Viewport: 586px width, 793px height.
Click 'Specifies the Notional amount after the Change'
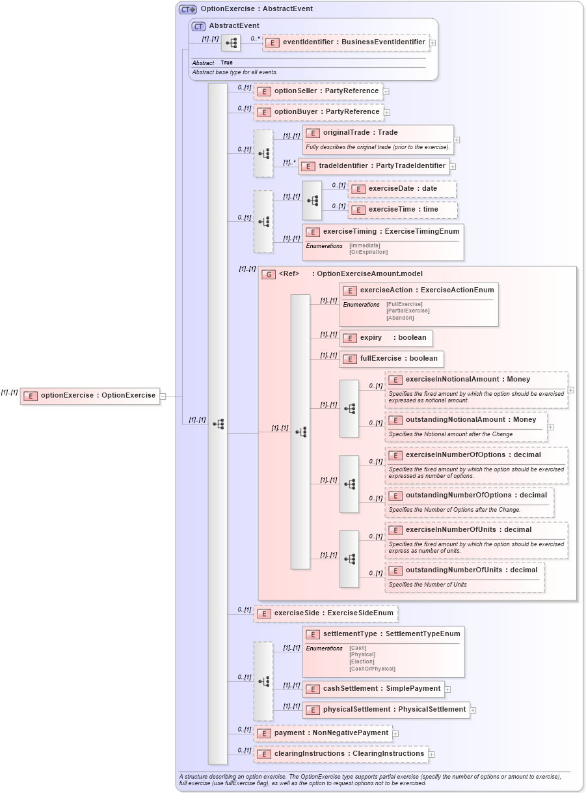coord(451,434)
